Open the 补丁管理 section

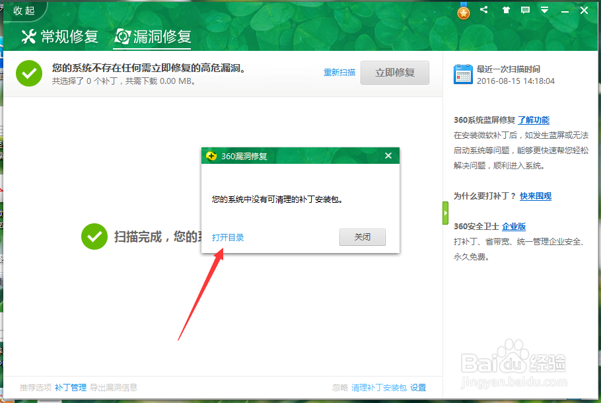[x=71, y=388]
